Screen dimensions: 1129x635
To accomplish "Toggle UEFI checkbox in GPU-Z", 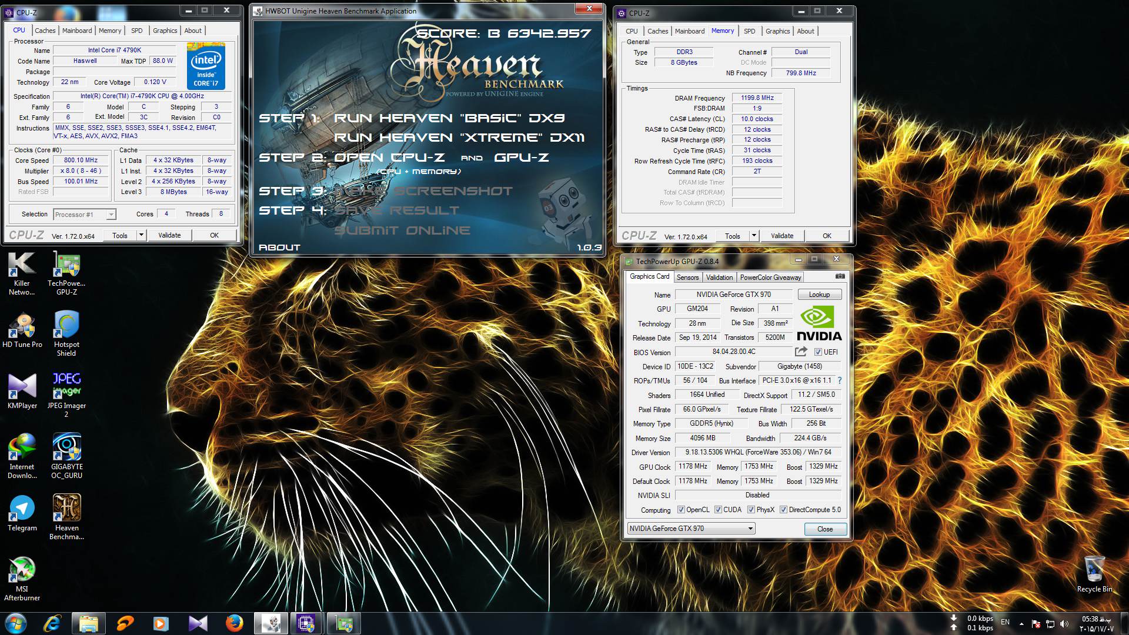I will click(x=818, y=352).
